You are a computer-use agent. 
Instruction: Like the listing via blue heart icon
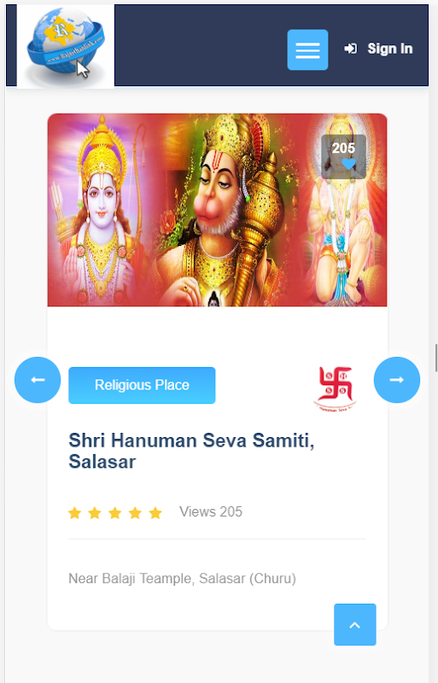tap(348, 164)
